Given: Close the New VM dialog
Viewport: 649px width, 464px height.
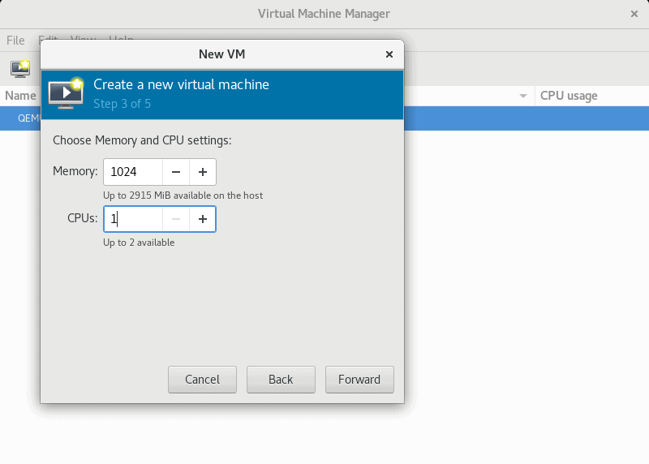Looking at the screenshot, I should 389,54.
